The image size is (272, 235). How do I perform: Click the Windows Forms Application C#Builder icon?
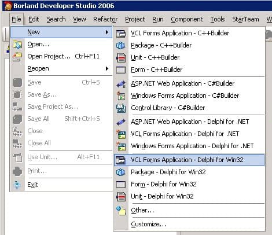pos(121,96)
